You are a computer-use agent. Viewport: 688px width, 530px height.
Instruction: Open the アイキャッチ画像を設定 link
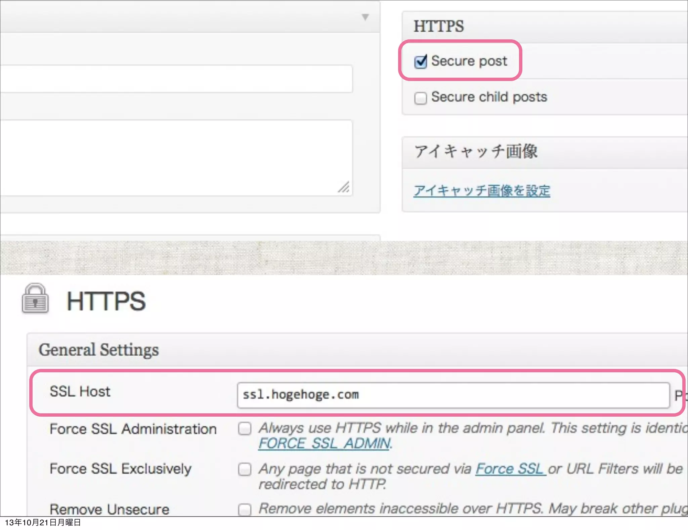pyautogui.click(x=481, y=191)
